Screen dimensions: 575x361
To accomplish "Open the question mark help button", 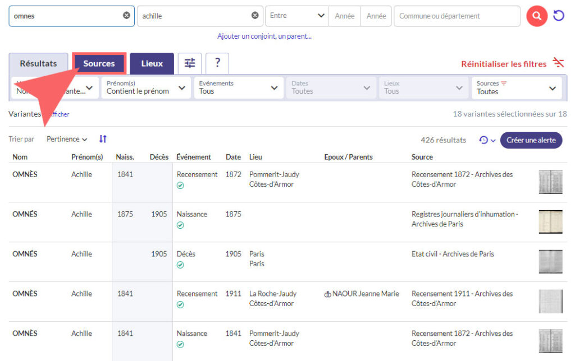I will (217, 63).
